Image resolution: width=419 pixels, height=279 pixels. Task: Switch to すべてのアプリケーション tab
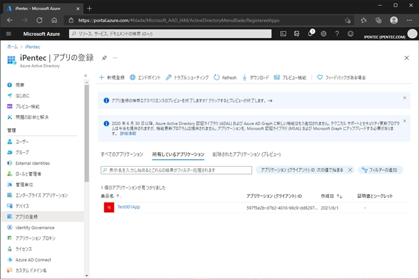(x=122, y=154)
